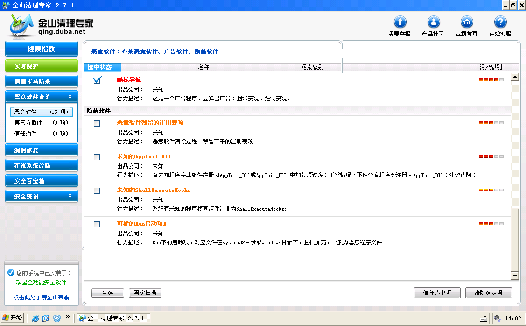
Task: Click the 清除选定项 button
Action: [x=488, y=293]
